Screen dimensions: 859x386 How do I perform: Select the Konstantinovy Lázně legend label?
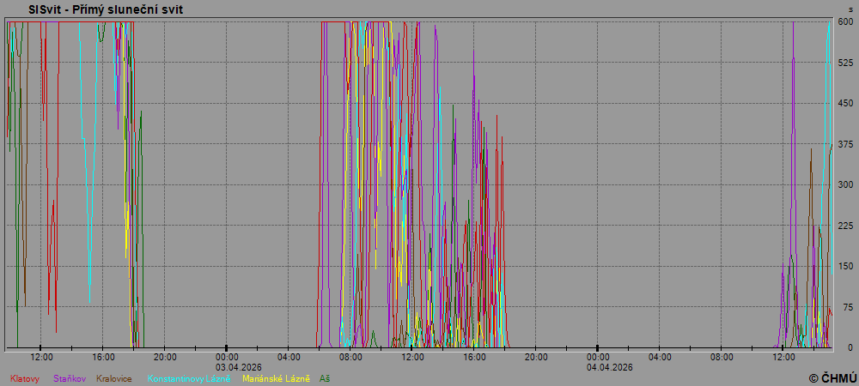pyautogui.click(x=189, y=378)
